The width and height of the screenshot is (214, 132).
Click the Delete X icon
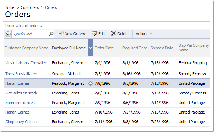pos(113,33)
